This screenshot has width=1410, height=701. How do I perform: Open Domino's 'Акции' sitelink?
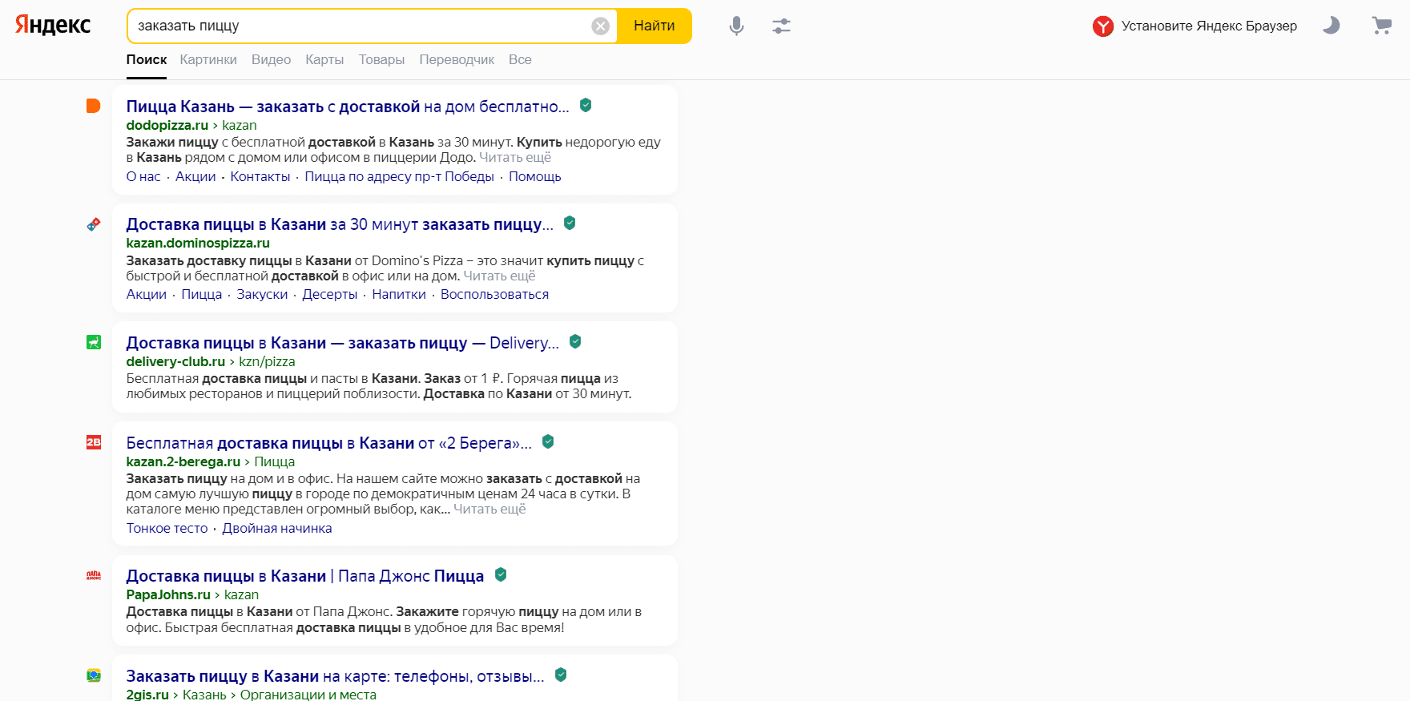[147, 294]
